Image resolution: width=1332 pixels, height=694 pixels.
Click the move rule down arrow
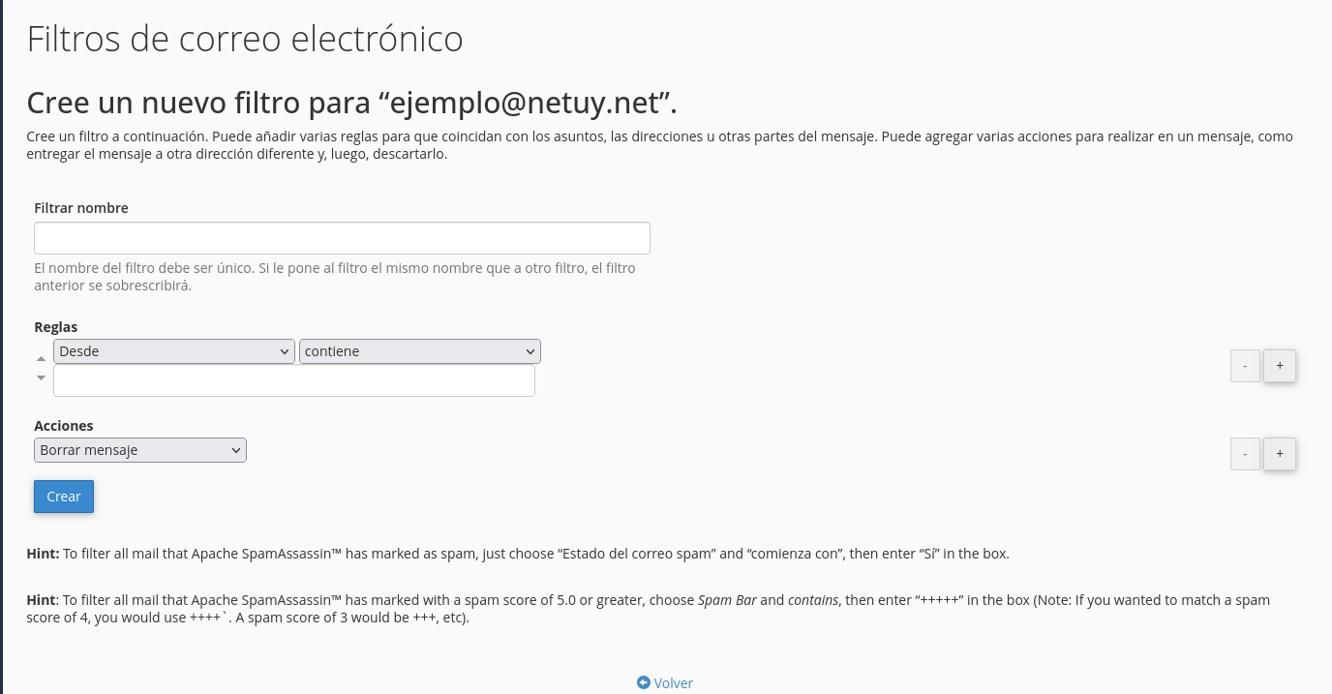click(41, 377)
